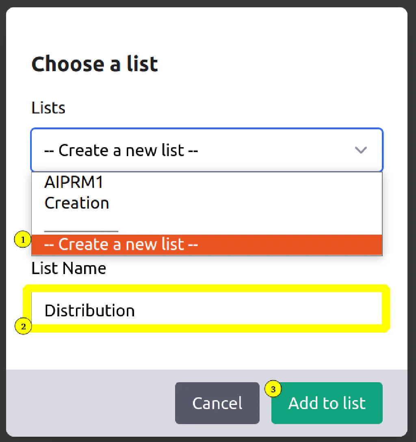Click the selected "-- Create a new list --" text in the combo box

click(x=121, y=150)
